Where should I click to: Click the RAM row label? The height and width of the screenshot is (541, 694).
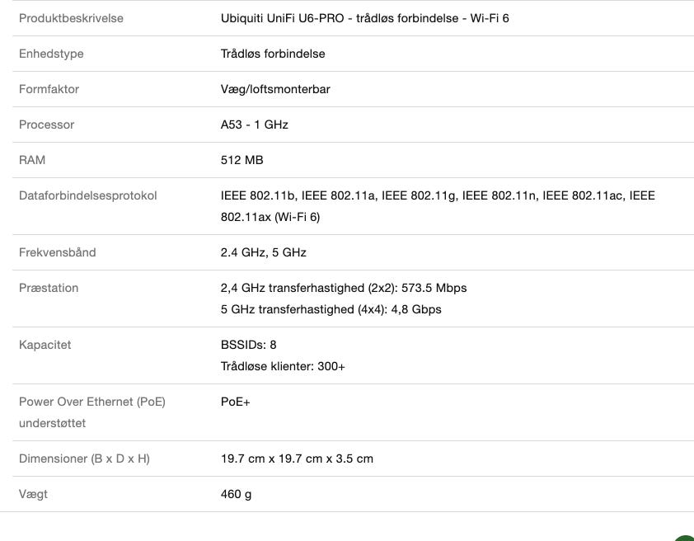point(32,160)
